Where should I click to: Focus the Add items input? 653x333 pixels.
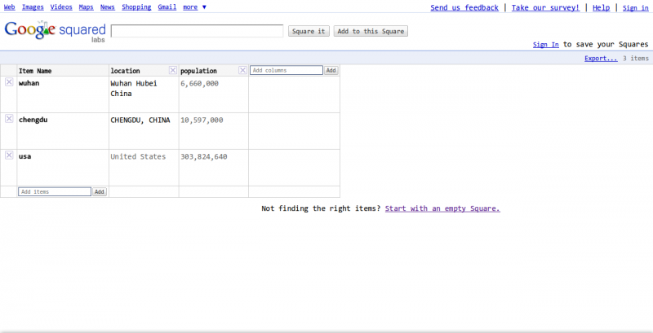click(55, 192)
